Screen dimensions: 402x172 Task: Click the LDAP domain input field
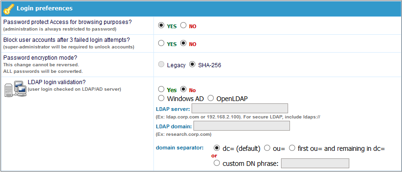pyautogui.click(x=242, y=125)
